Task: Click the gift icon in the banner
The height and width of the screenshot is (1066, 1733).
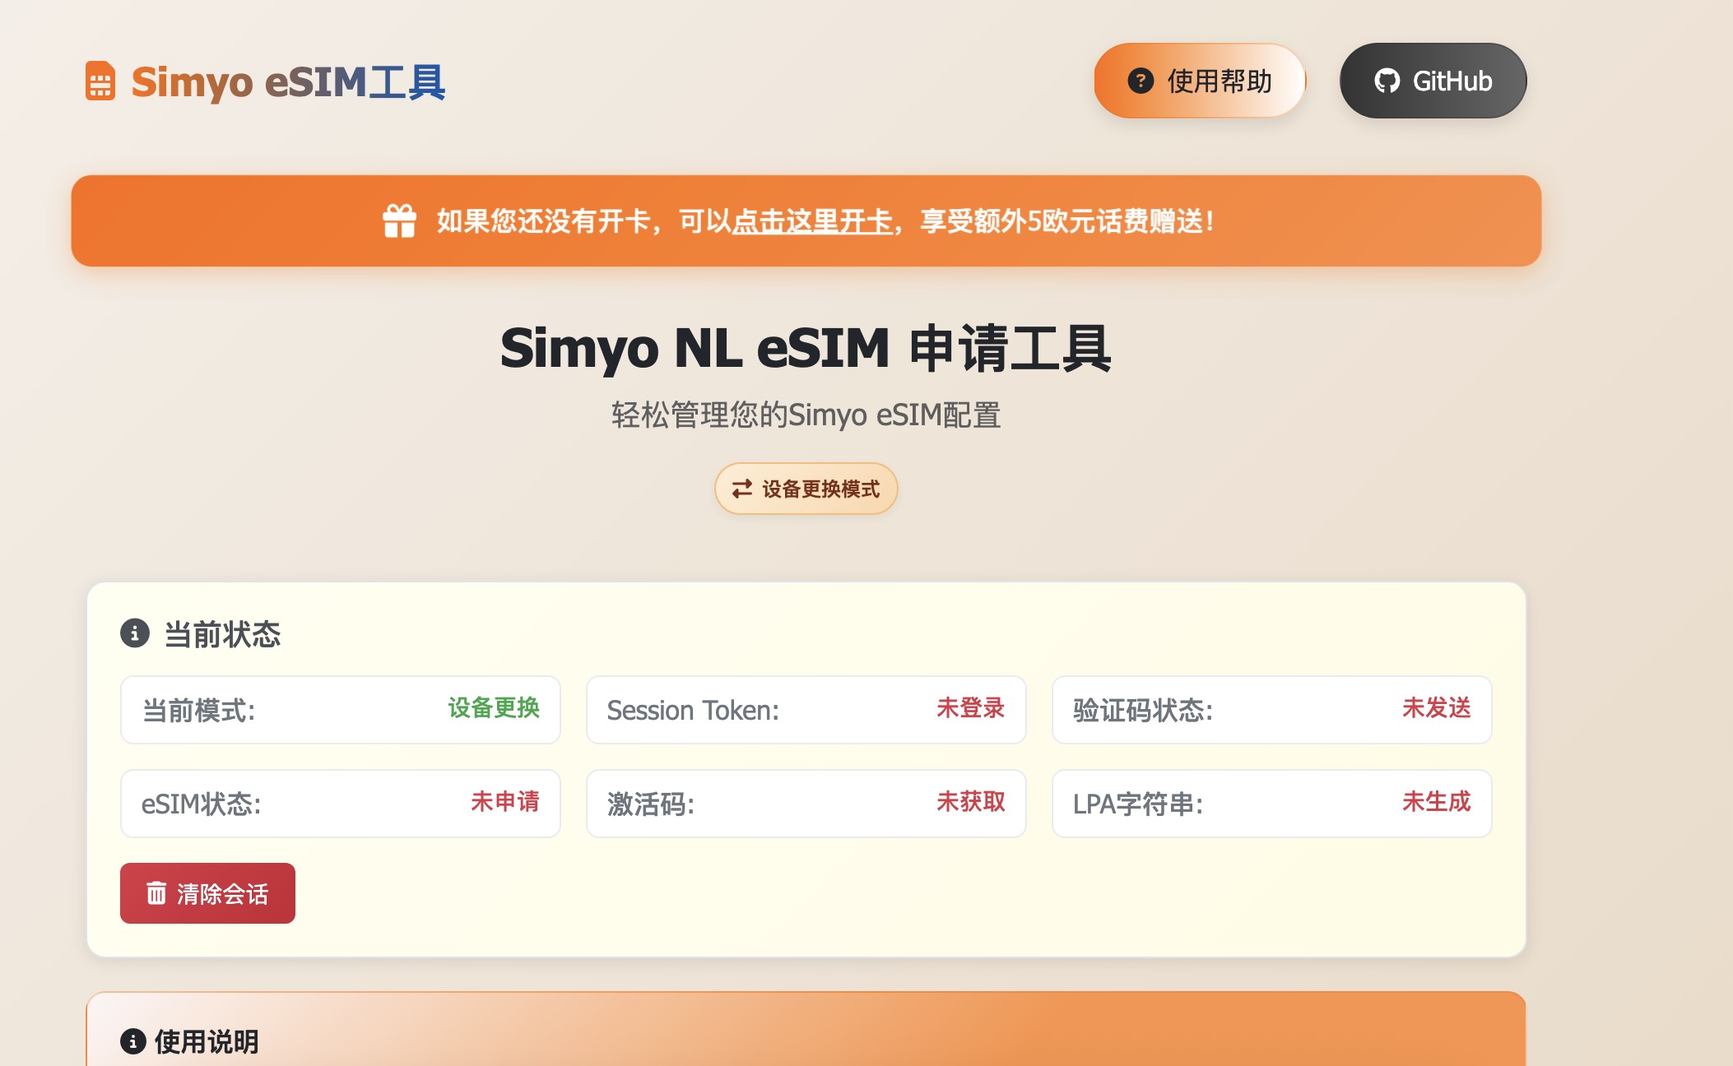Action: pyautogui.click(x=400, y=220)
